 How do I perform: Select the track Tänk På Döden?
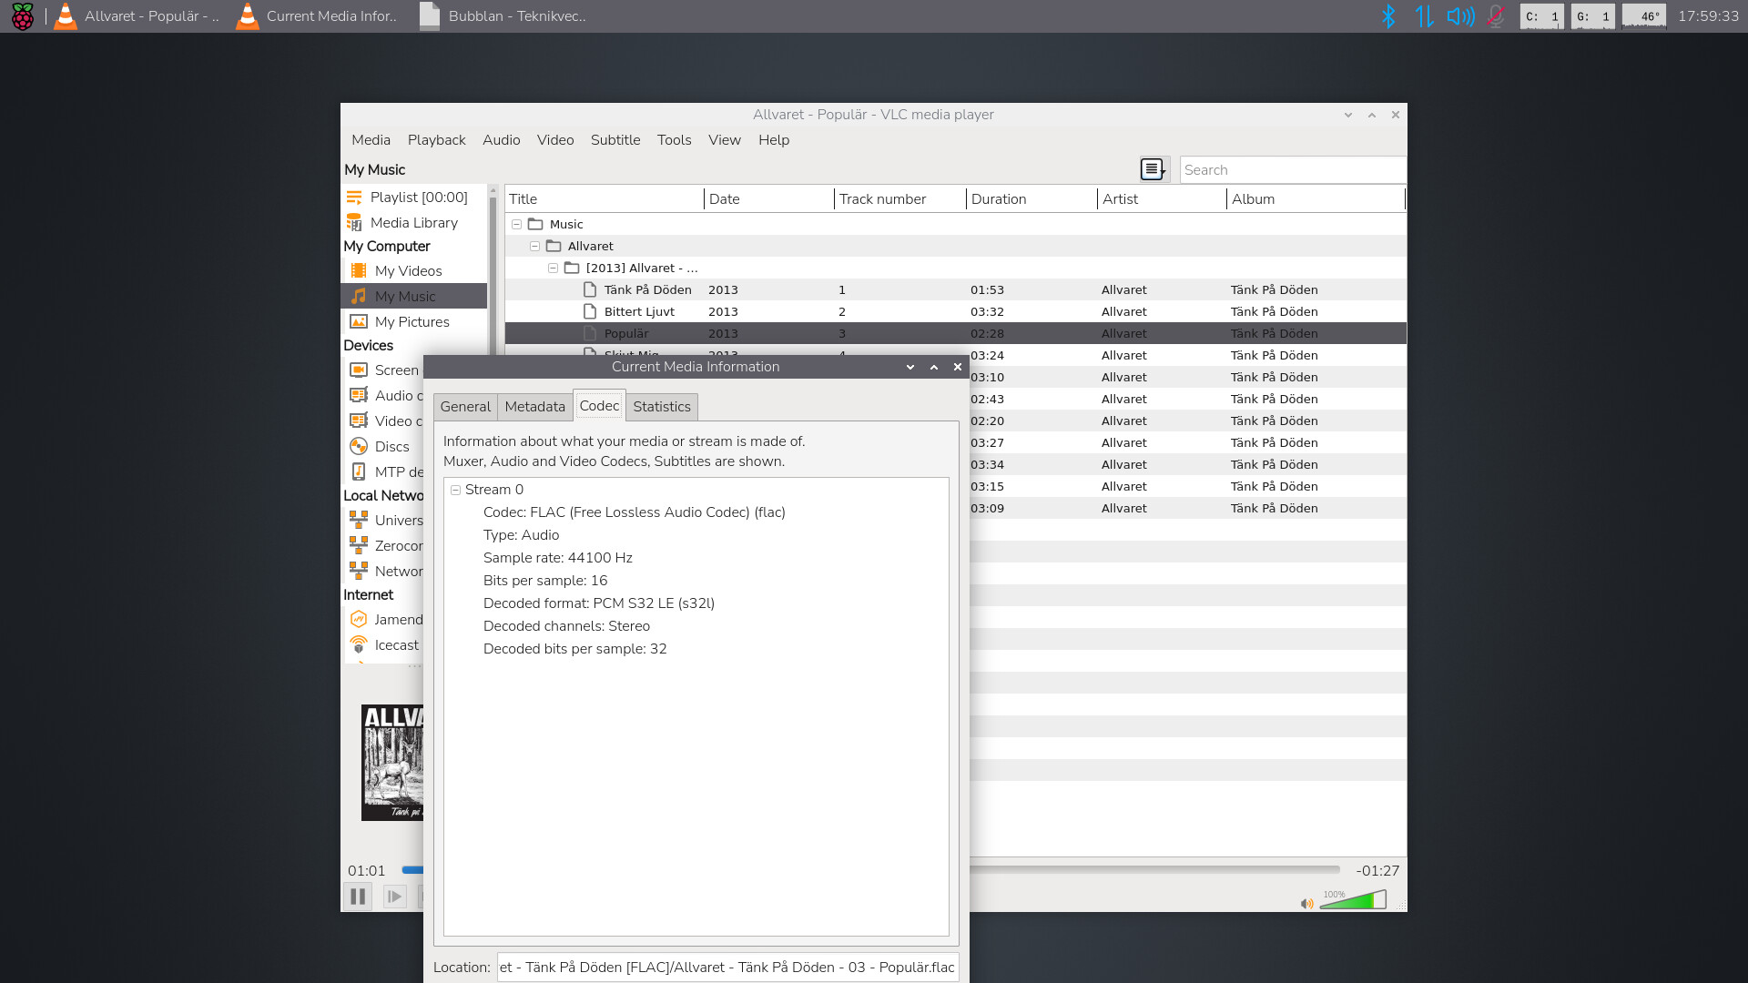956,290
